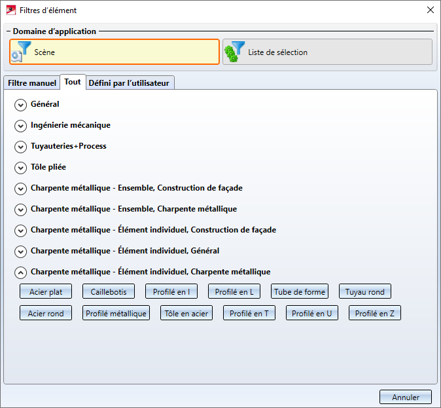The image size is (441, 408).
Task: Click the Tuyauteries+Process label
Action: (69, 146)
